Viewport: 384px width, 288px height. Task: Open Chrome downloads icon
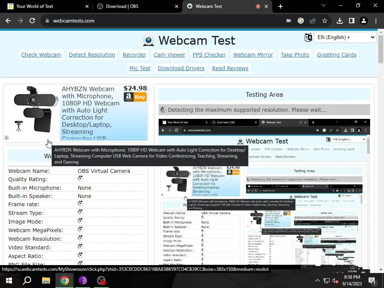(x=340, y=21)
